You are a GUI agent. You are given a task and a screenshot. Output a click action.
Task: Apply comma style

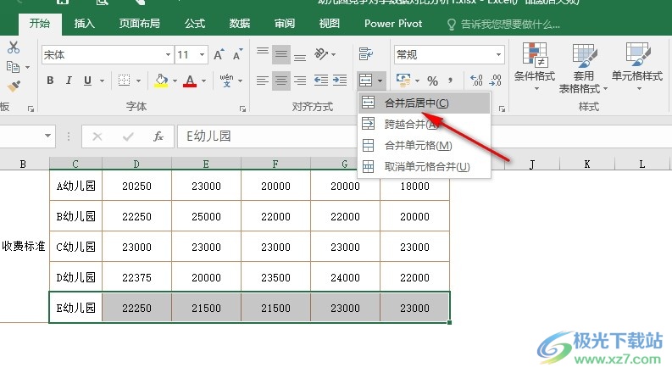(x=451, y=81)
